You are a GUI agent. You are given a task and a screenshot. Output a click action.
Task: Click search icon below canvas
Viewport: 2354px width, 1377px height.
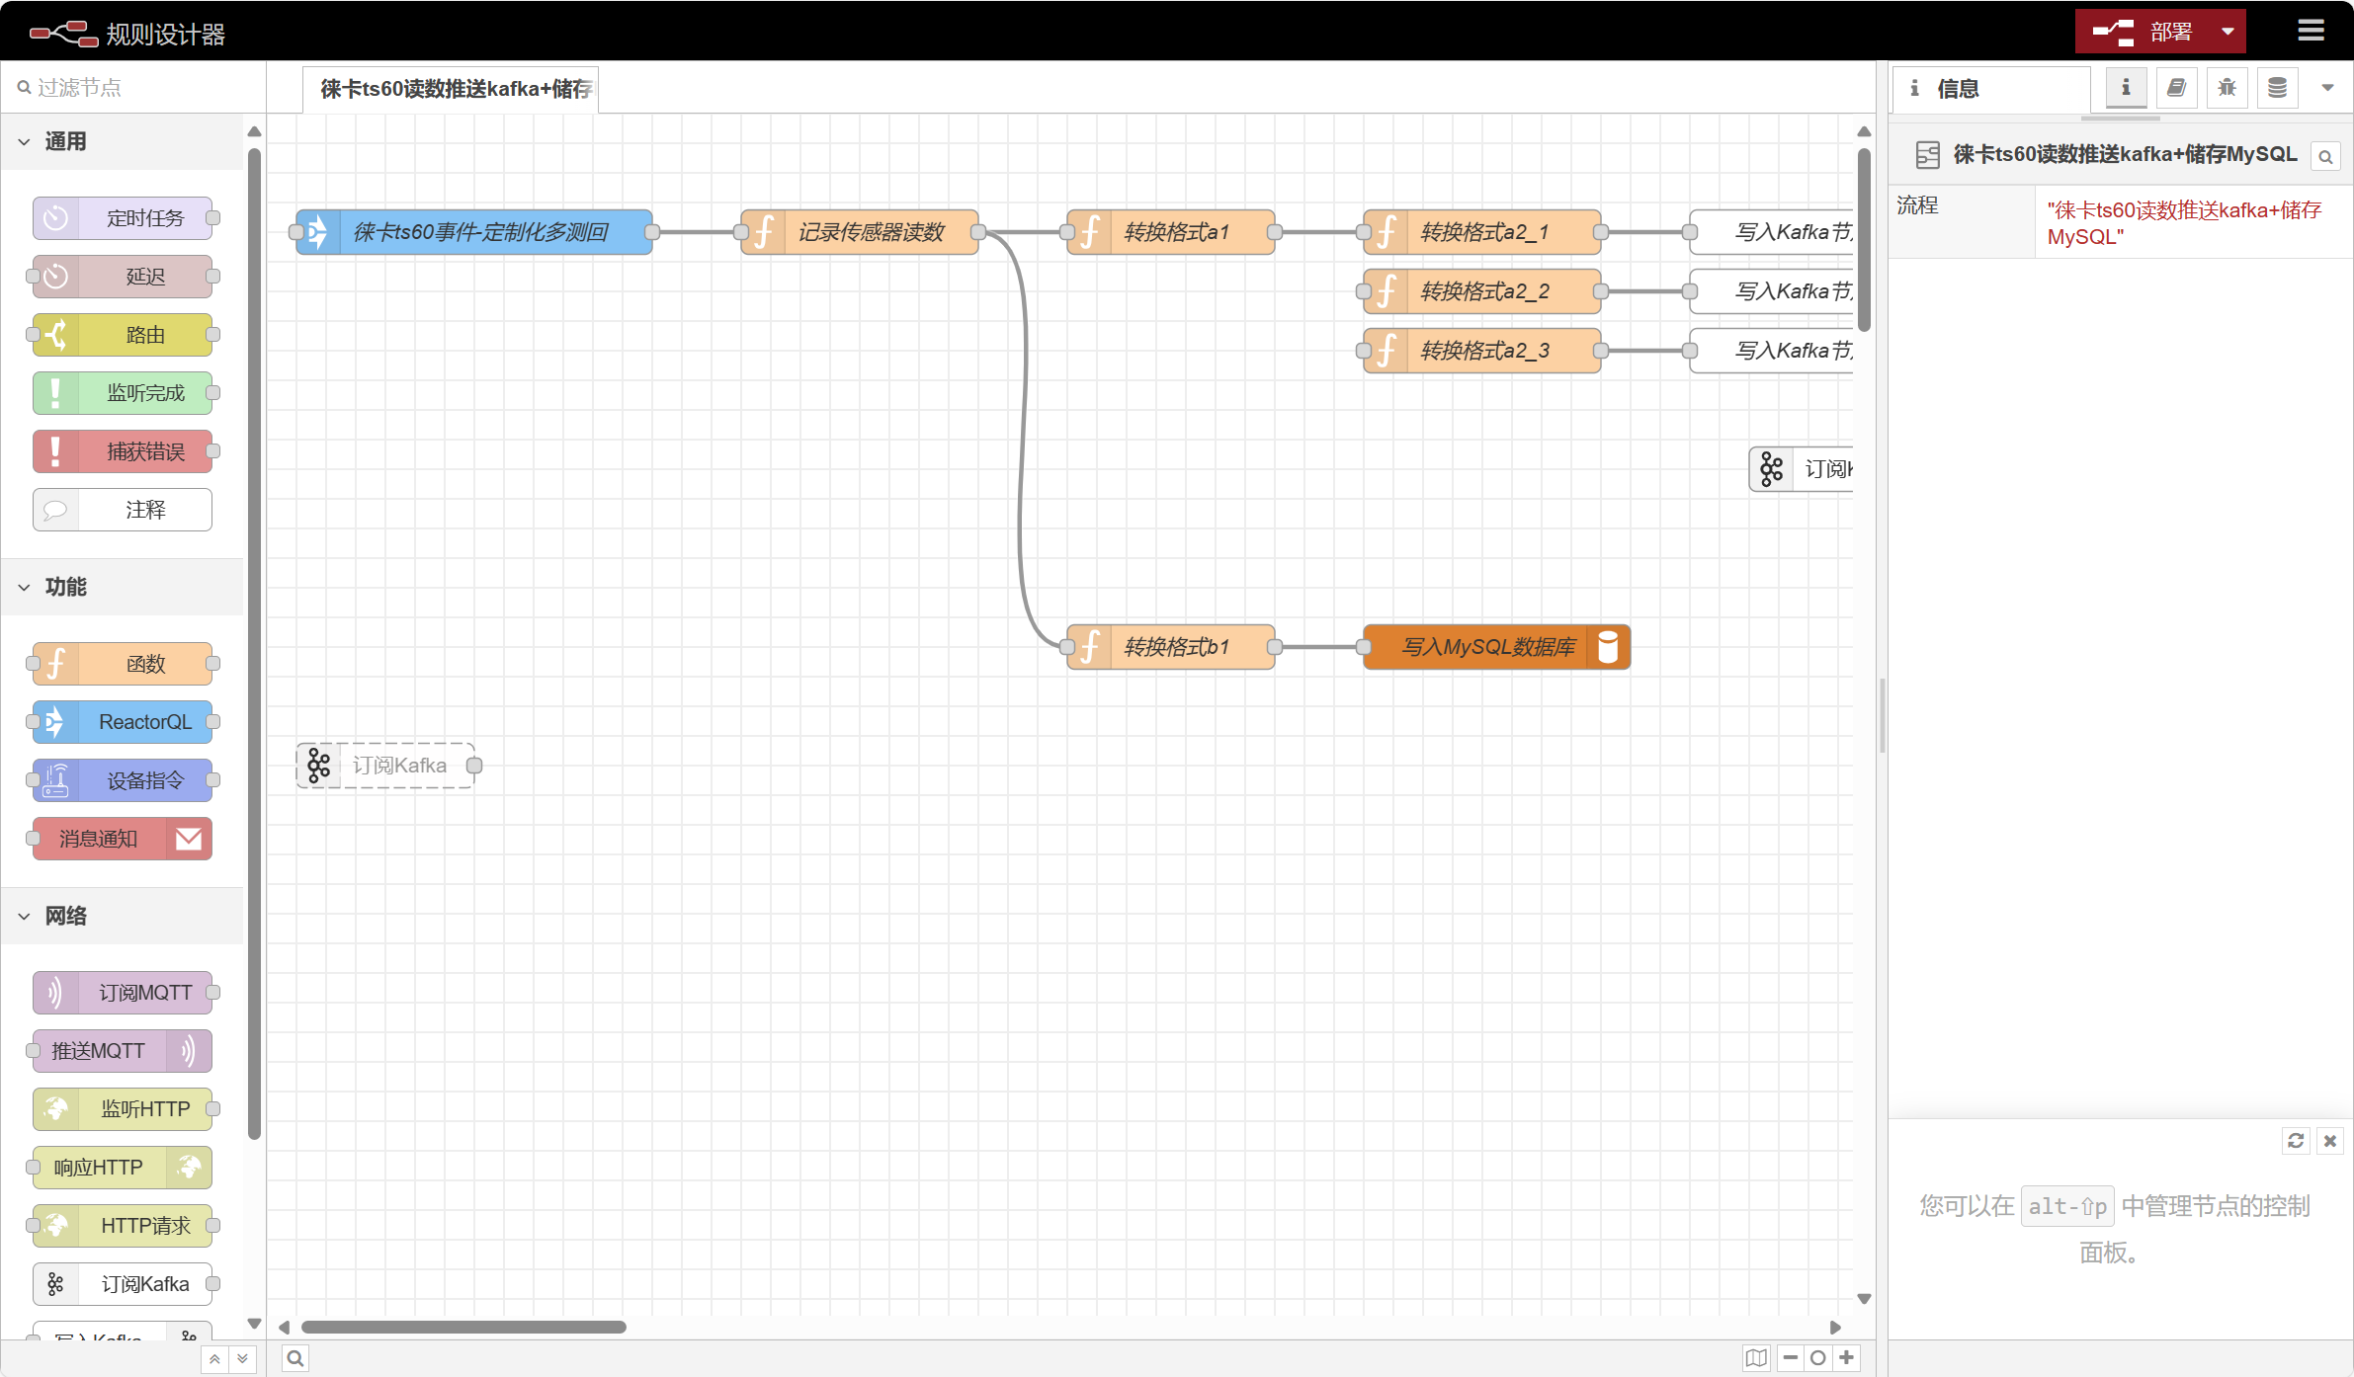point(294,1358)
